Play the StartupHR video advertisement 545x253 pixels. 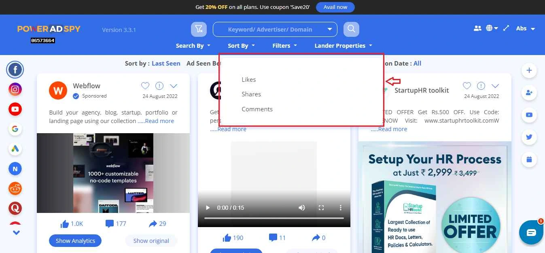pyautogui.click(x=207, y=208)
